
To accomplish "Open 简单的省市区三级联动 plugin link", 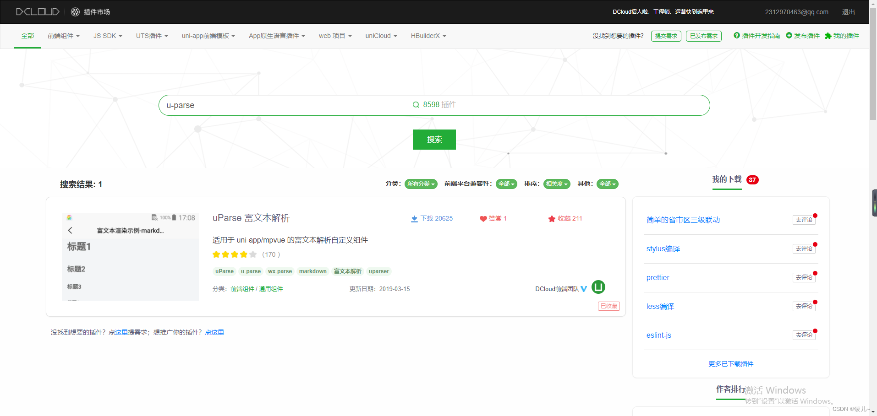I will coord(683,220).
